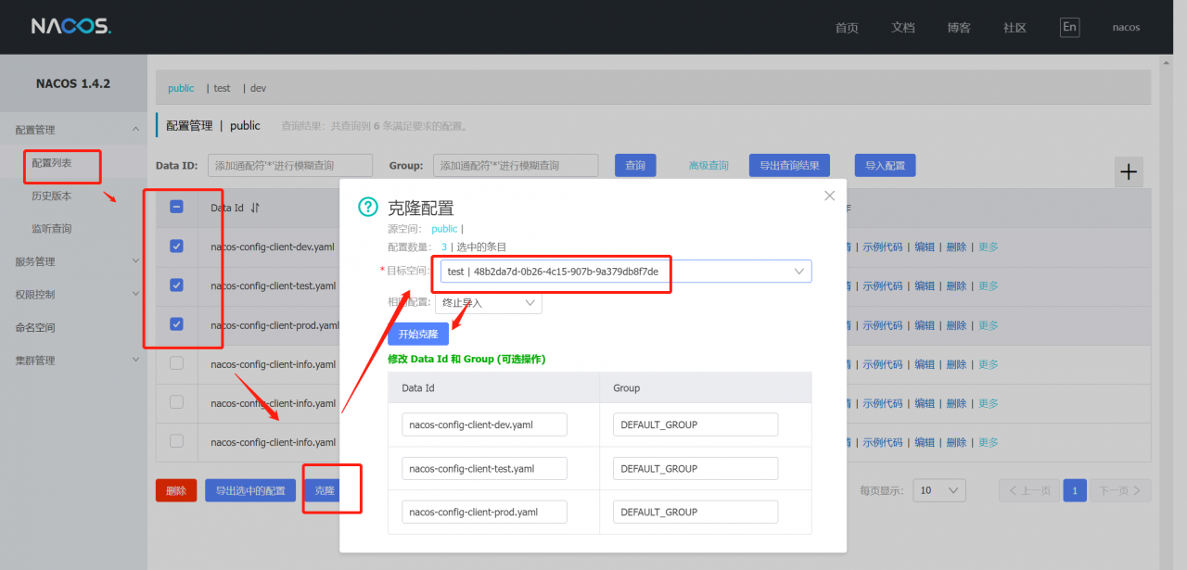Viewport: 1187px width, 570px height.
Task: Edit the Group field beside nacos-config-client-test.yaml
Action: coord(696,468)
